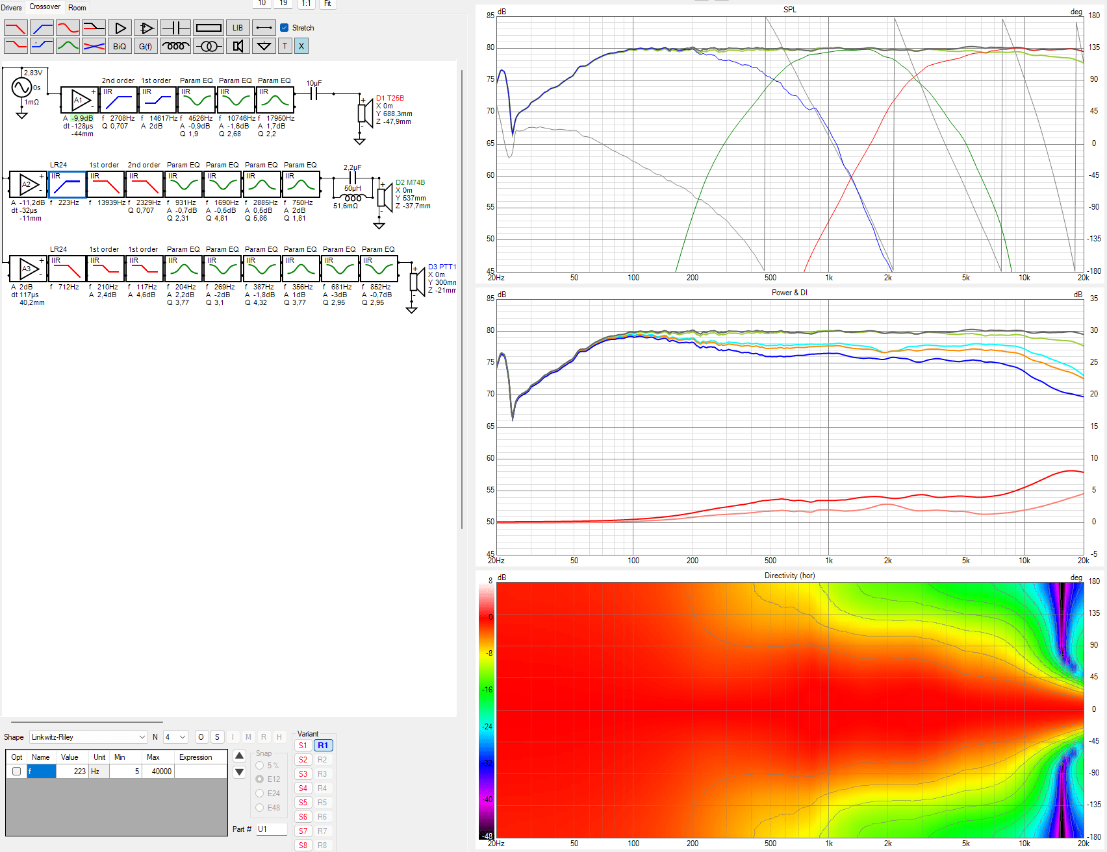The image size is (1107, 852).
Task: Insert a ground symbol
Action: pos(264,46)
